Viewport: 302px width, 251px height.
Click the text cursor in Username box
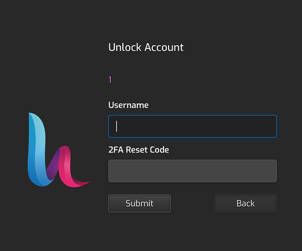[x=117, y=127]
